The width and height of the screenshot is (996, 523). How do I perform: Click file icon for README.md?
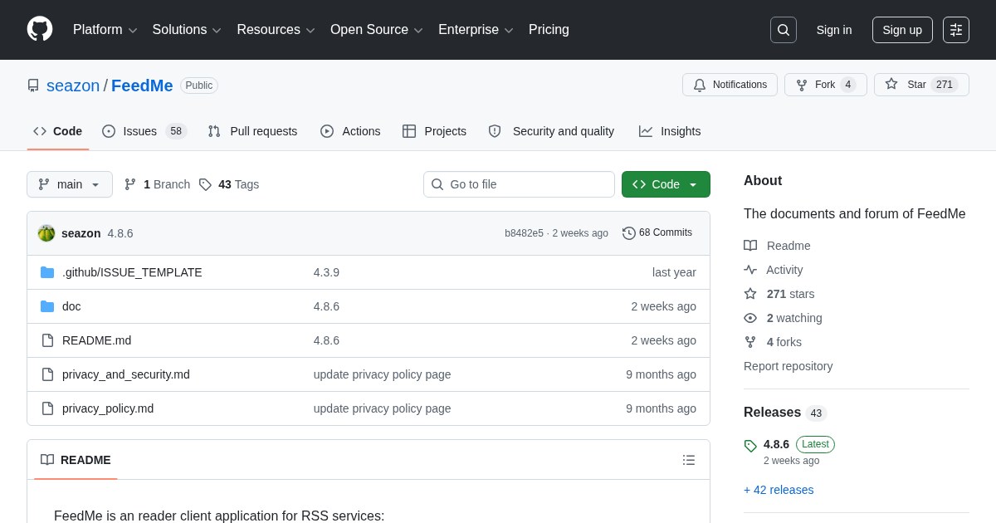[47, 340]
